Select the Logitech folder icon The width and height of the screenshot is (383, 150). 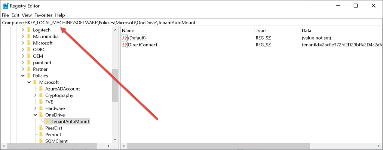click(29, 30)
